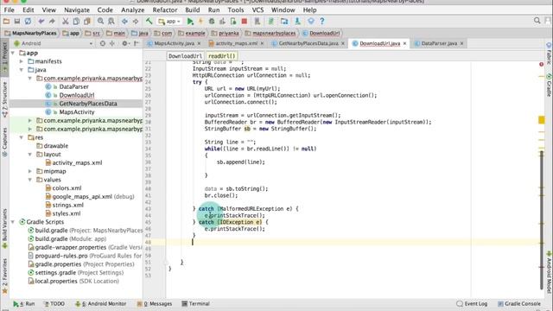Click the mapsnearbyplaces breadcrumb in navigation bar

270,33
